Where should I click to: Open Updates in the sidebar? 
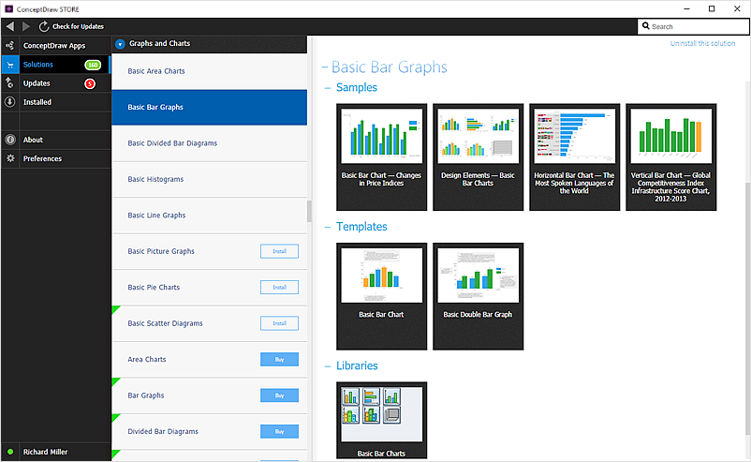[x=55, y=82]
